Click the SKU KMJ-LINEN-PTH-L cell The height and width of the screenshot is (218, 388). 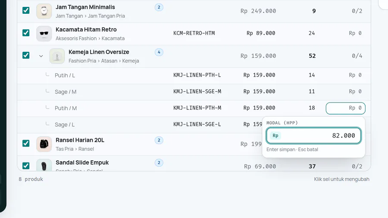click(197, 75)
